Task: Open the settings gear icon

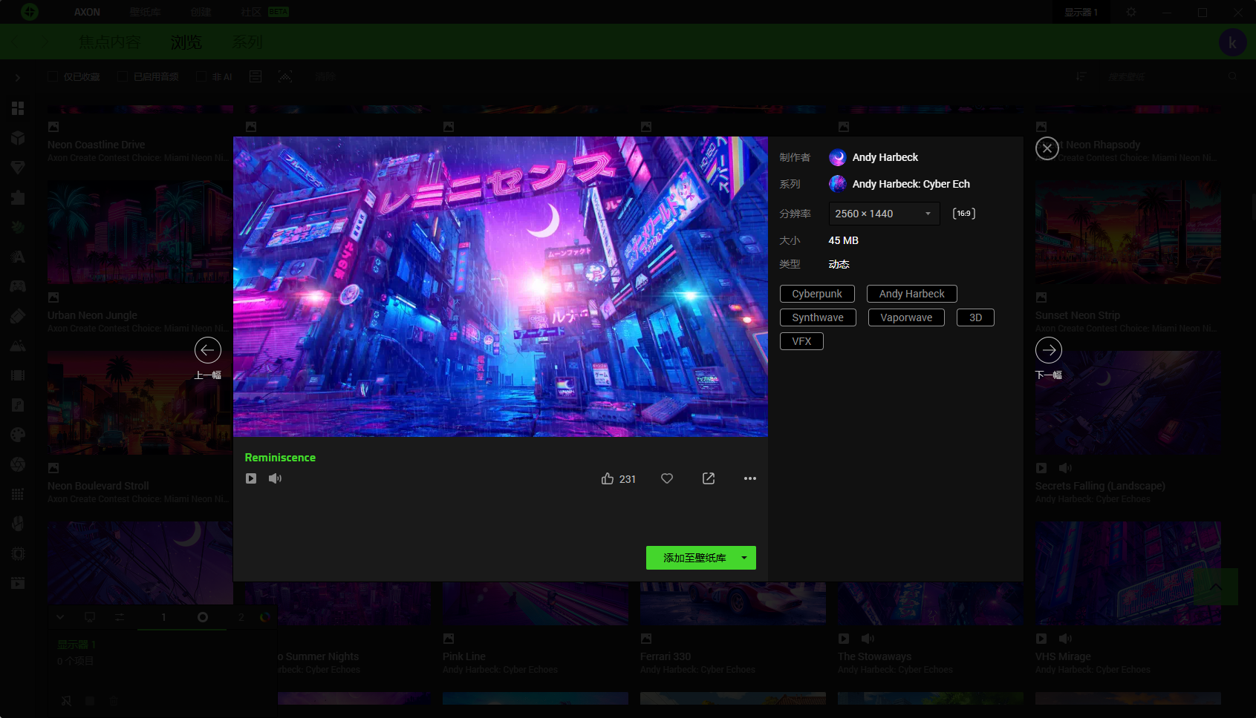Action: tap(1131, 12)
